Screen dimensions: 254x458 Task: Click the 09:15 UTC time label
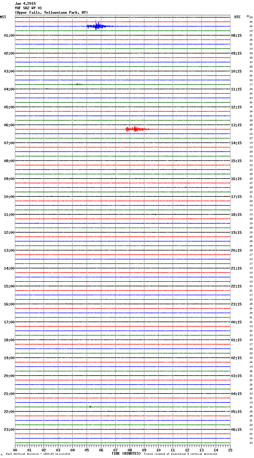click(236, 53)
